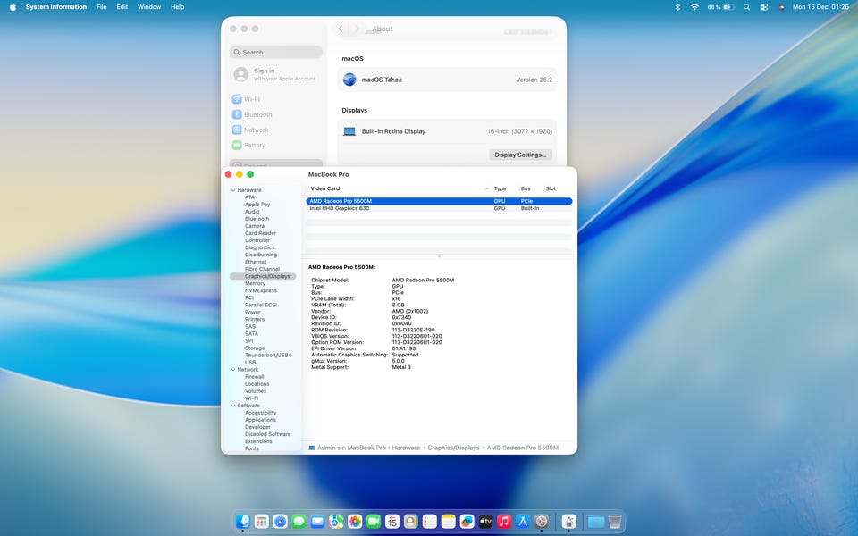Image resolution: width=858 pixels, height=536 pixels.
Task: Sort by the Video Card column header
Action: [325, 188]
